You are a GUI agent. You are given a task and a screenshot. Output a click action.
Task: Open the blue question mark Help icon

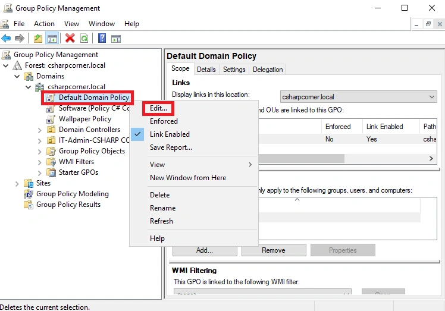pyautogui.click(x=102, y=38)
